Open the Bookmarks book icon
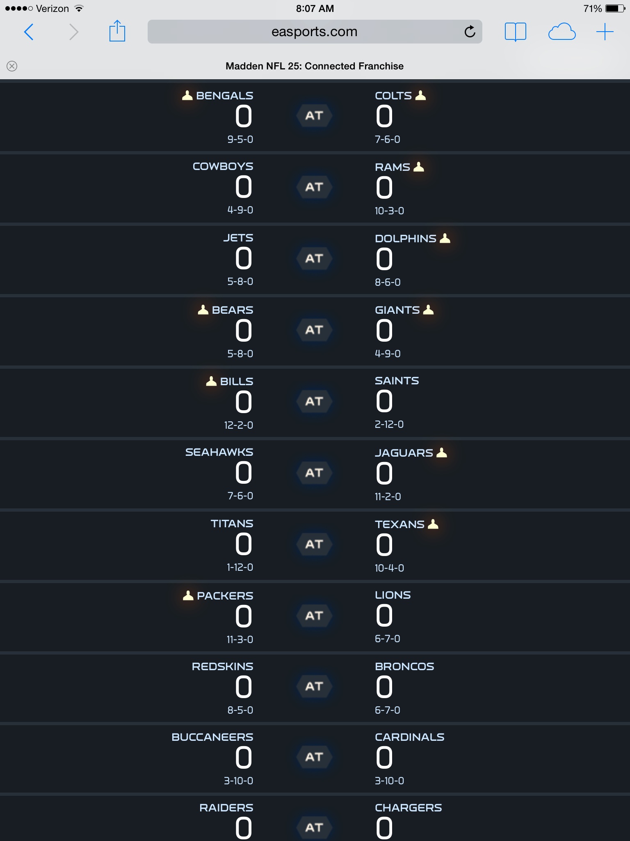630x841 pixels. pos(515,32)
